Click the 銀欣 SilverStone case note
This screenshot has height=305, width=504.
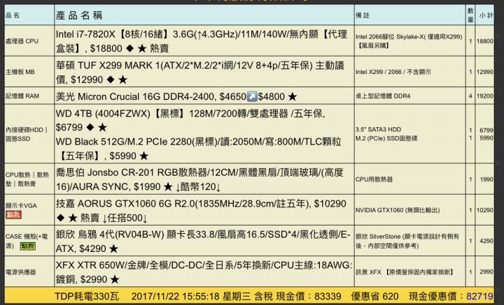tap(407, 241)
